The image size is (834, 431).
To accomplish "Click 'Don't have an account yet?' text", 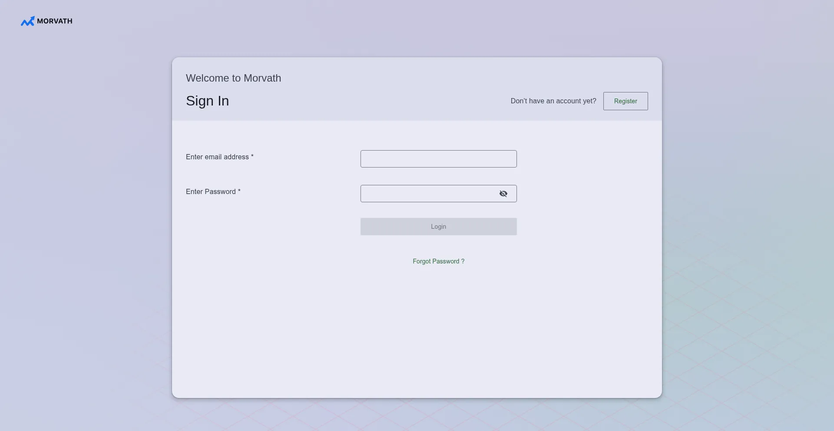I will [553, 101].
